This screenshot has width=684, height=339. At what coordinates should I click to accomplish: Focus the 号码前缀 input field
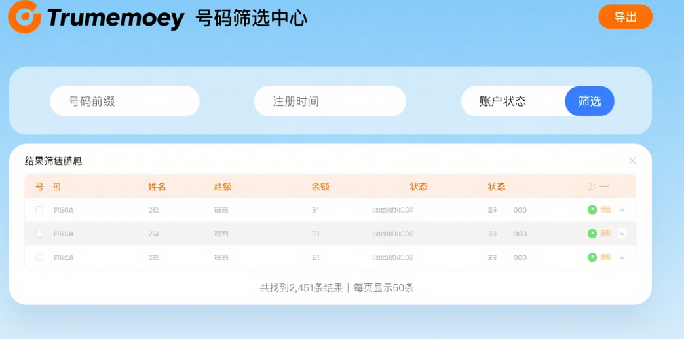coord(124,101)
